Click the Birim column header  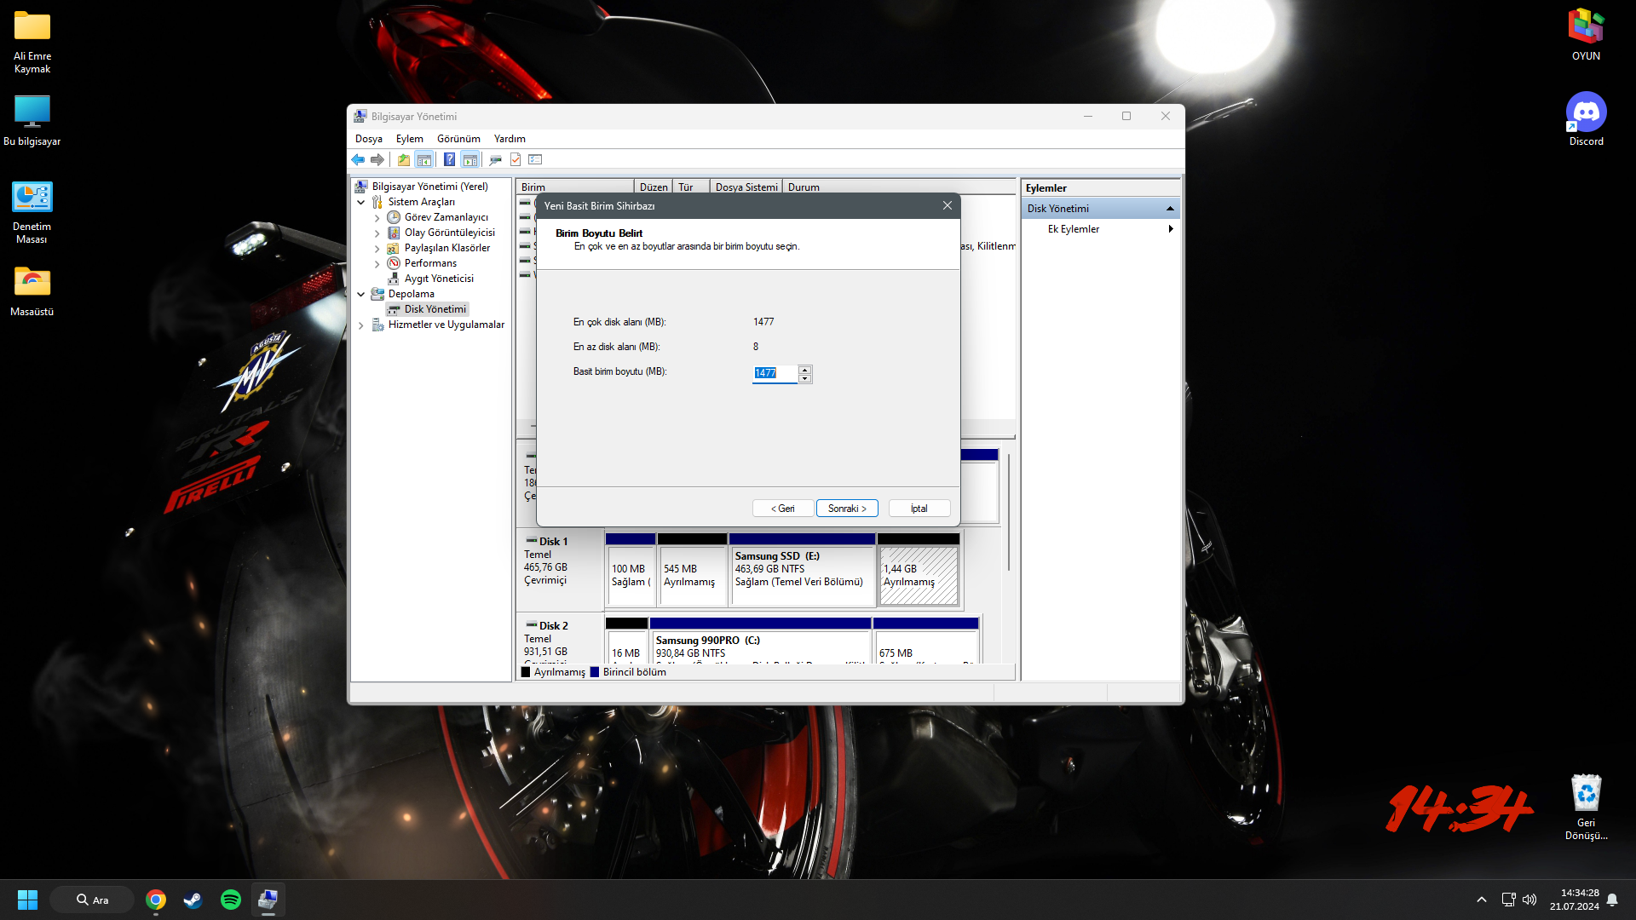576,187
